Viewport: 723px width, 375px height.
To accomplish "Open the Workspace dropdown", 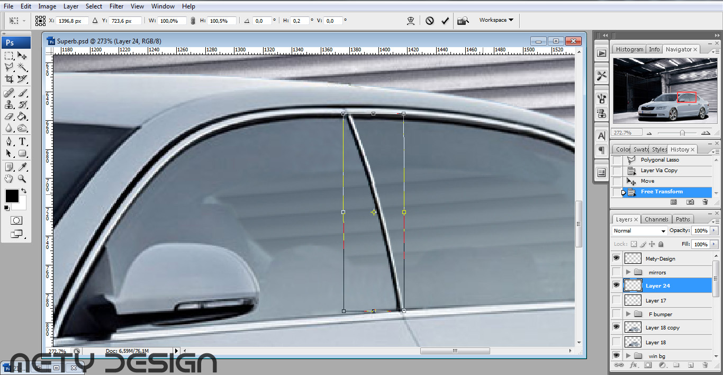I will coord(496,20).
